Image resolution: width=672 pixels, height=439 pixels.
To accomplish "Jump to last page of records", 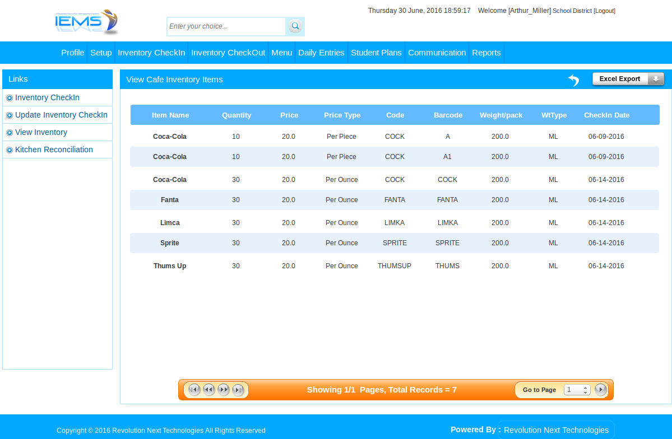I will coord(238,390).
